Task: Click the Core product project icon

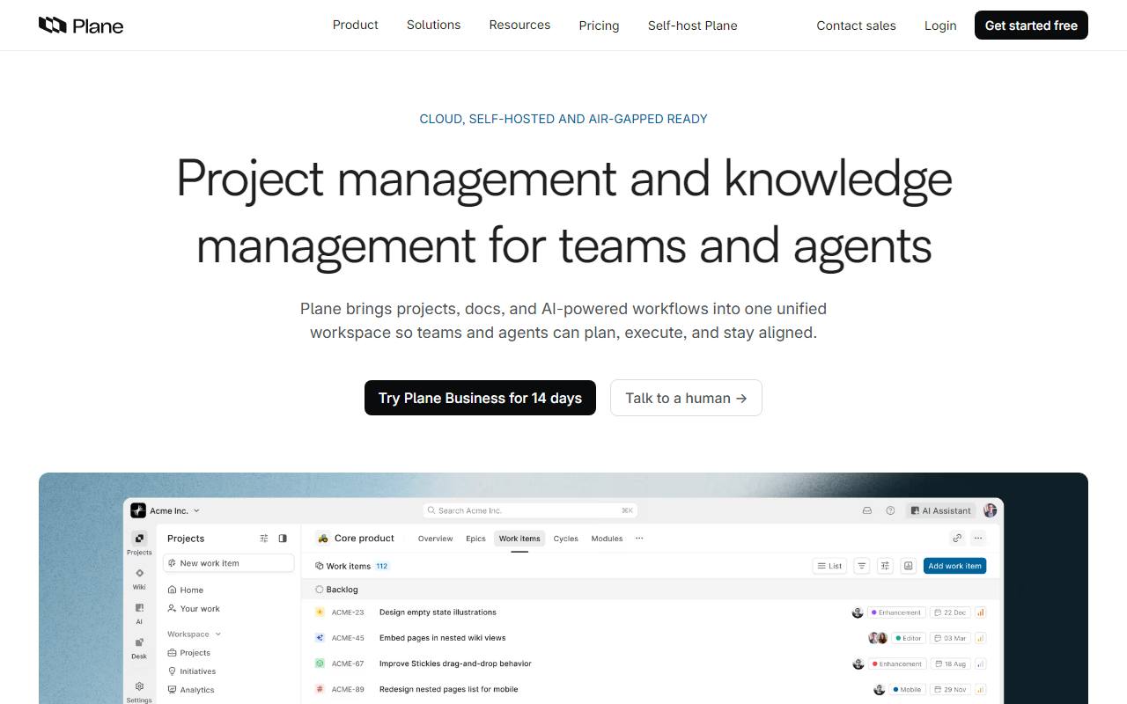Action: (323, 539)
